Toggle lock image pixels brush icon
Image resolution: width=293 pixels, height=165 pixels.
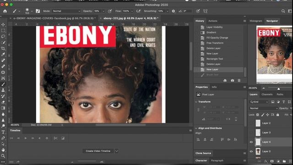tap(263, 115)
